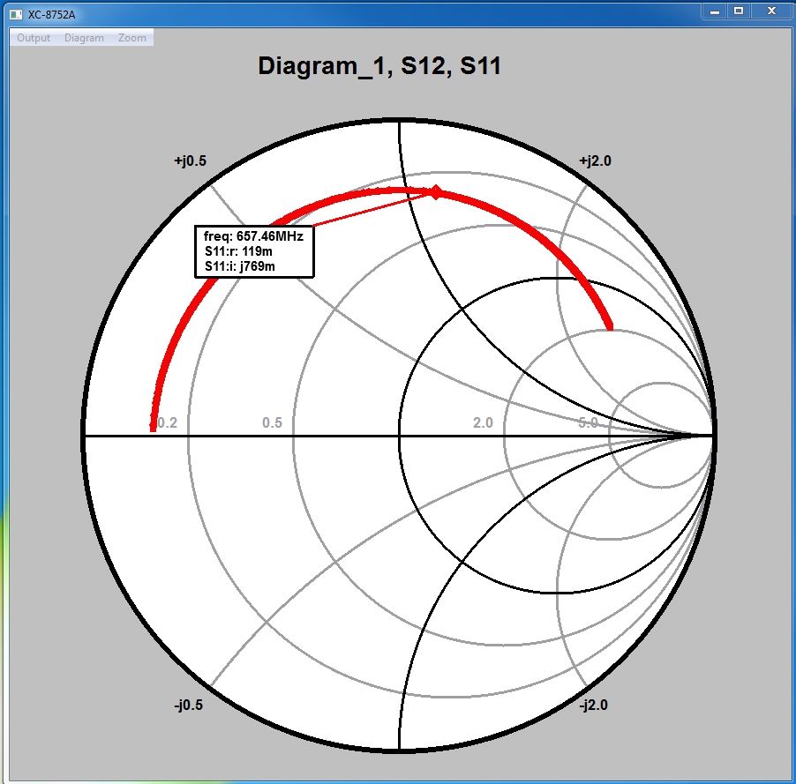Click the -j0.5 reactance label
796x784 pixels.
(188, 705)
